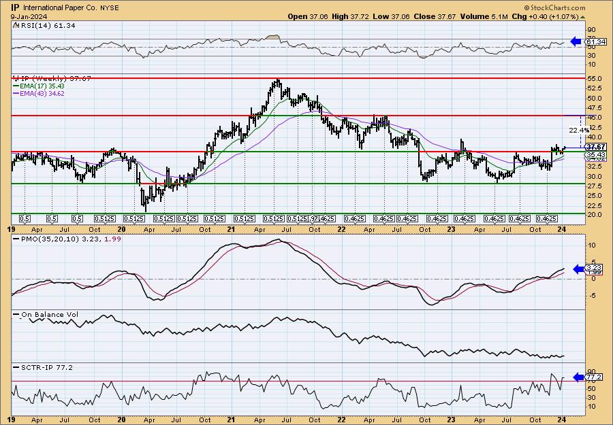
Task: Click the High 37.72 header value
Action: click(x=349, y=16)
